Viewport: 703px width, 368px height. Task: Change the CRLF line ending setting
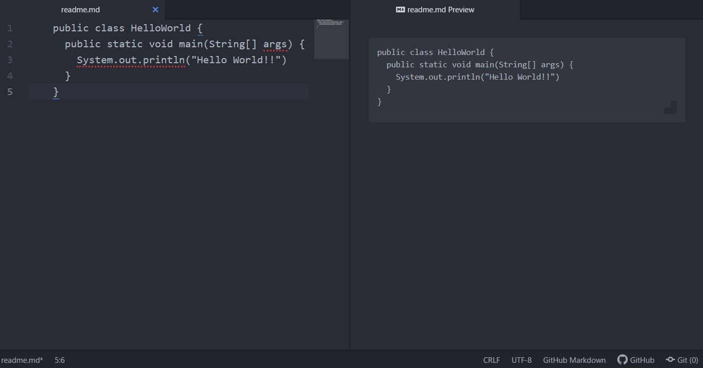click(492, 360)
